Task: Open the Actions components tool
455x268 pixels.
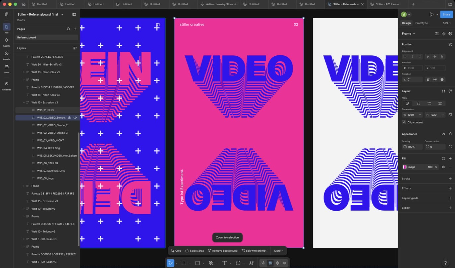Action: tap(251, 263)
